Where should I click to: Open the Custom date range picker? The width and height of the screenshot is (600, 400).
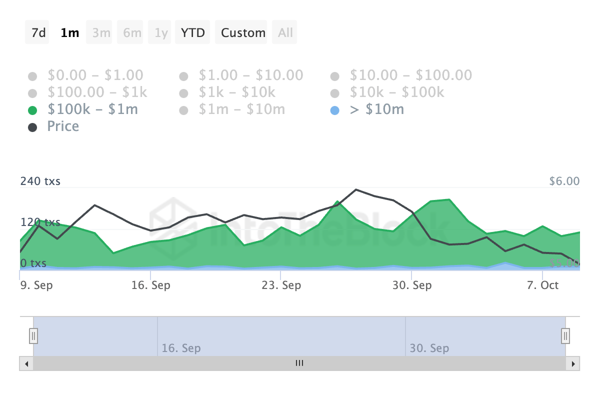tap(243, 32)
